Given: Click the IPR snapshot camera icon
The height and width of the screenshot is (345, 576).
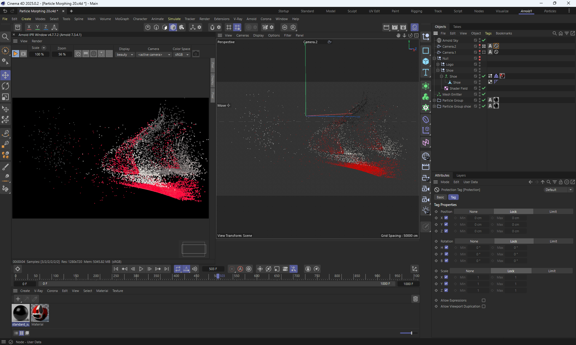Looking at the screenshot, I should click(x=196, y=54).
